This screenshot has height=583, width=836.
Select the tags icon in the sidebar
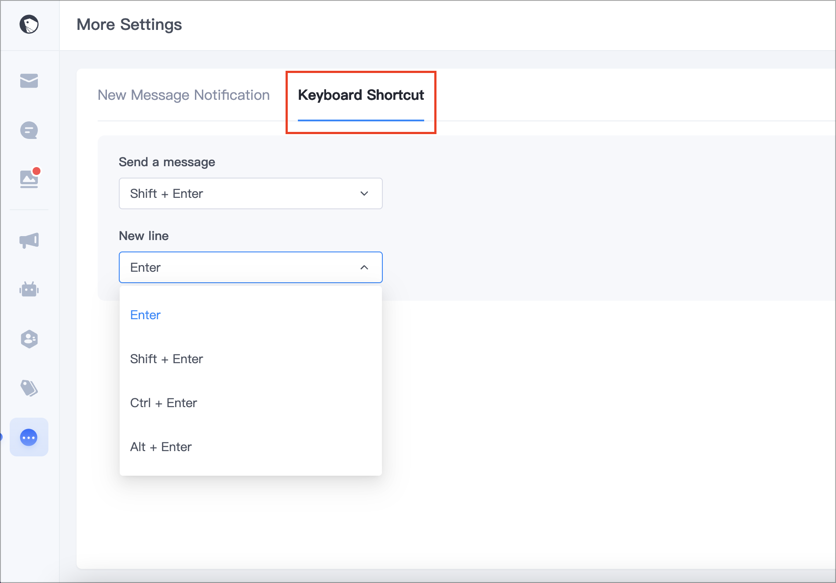coord(29,388)
